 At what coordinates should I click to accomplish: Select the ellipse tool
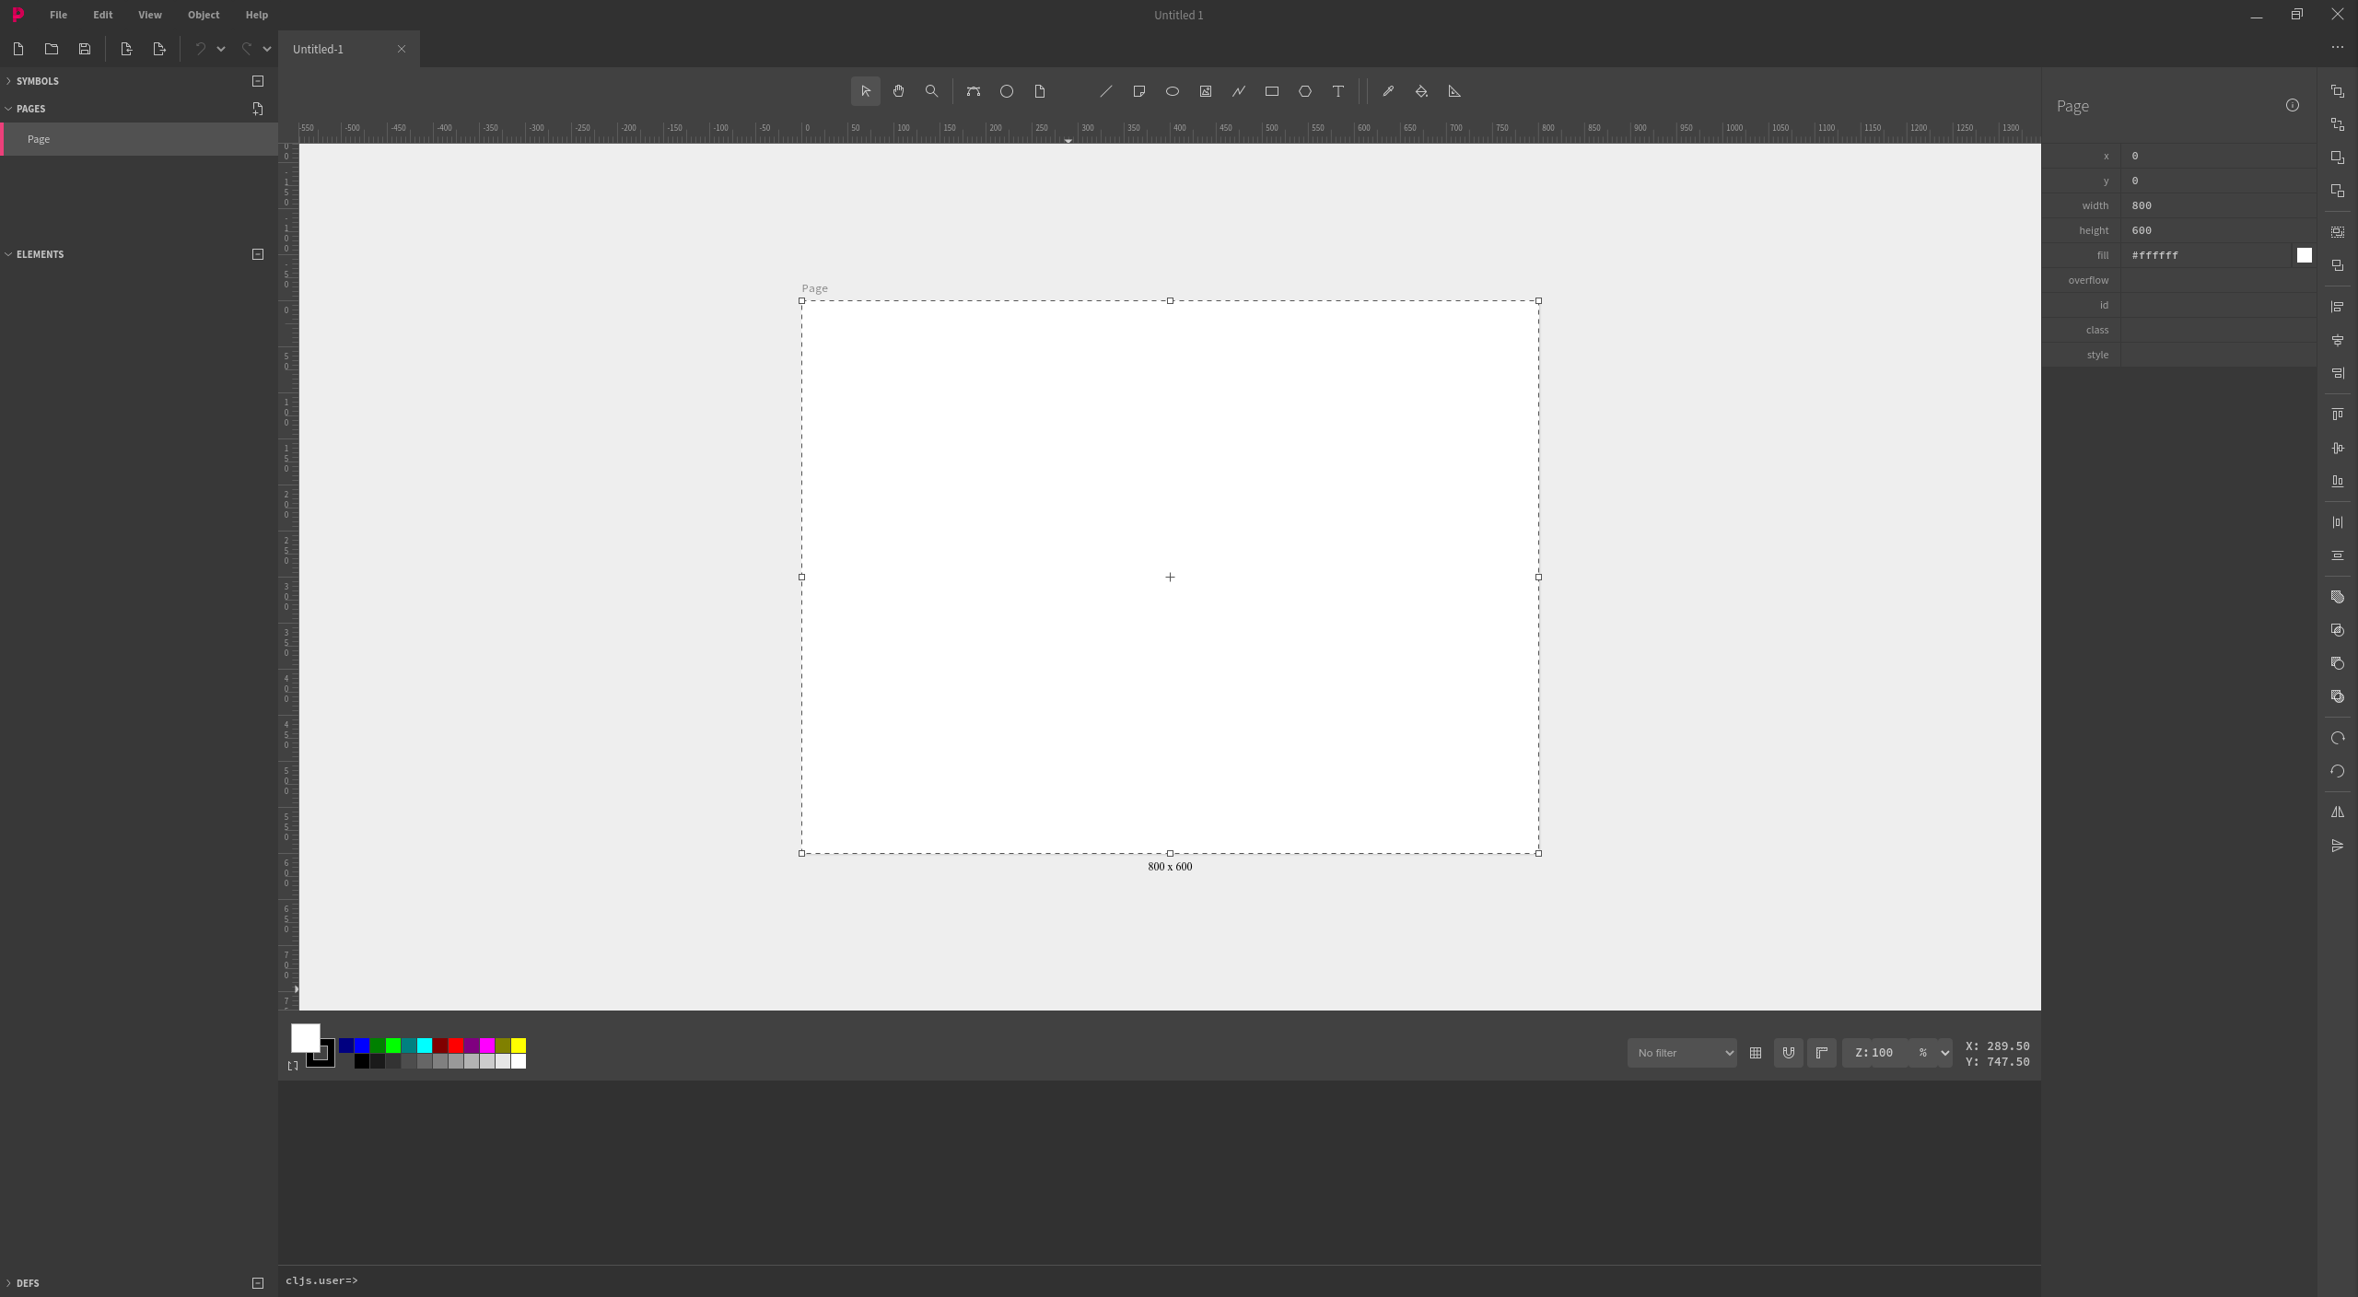(x=1173, y=91)
